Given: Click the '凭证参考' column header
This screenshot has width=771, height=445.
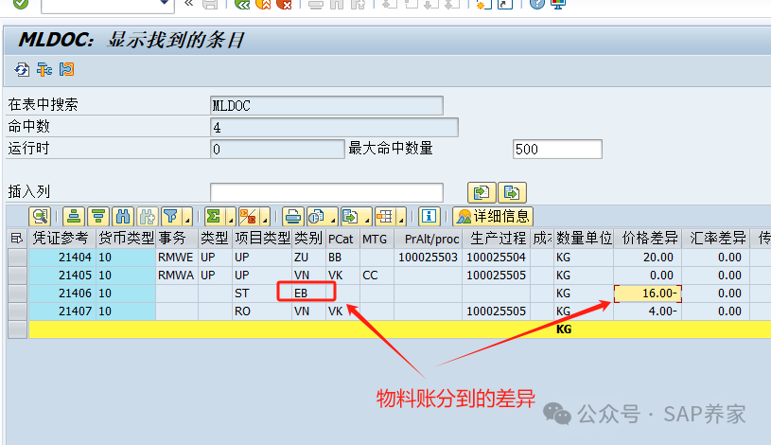Looking at the screenshot, I should [x=61, y=239].
